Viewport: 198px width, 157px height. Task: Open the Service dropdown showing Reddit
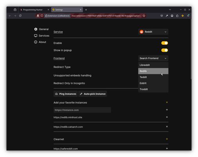(153, 32)
